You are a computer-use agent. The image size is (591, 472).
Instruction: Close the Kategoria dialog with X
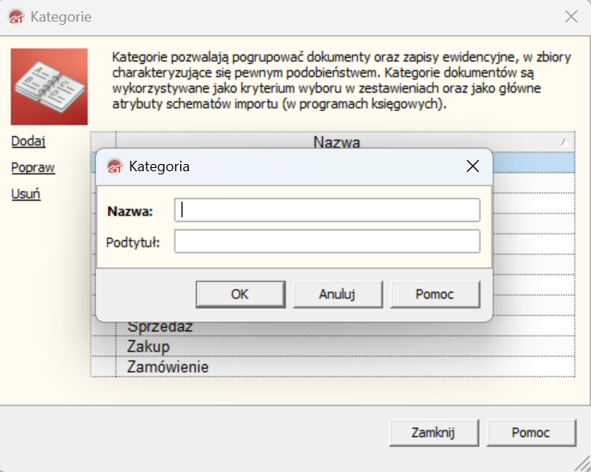pos(472,166)
